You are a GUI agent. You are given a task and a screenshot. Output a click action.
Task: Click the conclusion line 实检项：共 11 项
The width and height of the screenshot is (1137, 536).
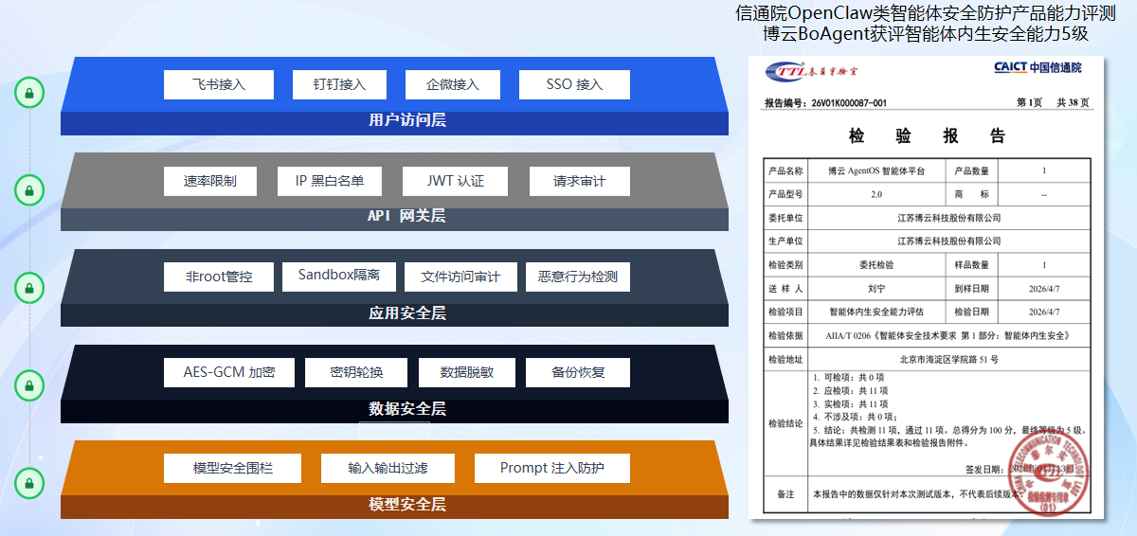pyautogui.click(x=850, y=403)
